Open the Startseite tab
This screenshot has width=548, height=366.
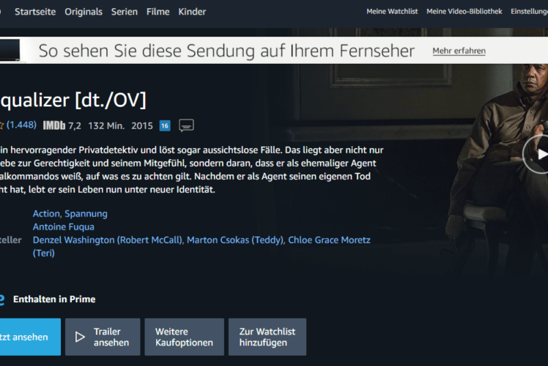point(35,12)
